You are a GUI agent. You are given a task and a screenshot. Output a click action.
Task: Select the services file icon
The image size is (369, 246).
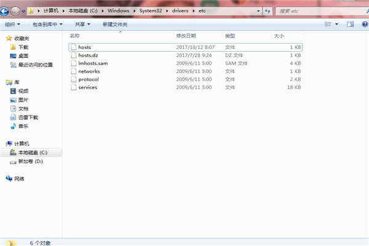tap(74, 87)
